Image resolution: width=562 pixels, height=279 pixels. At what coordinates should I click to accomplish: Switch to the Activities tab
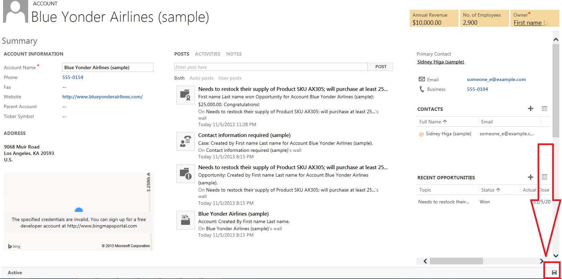(x=207, y=54)
